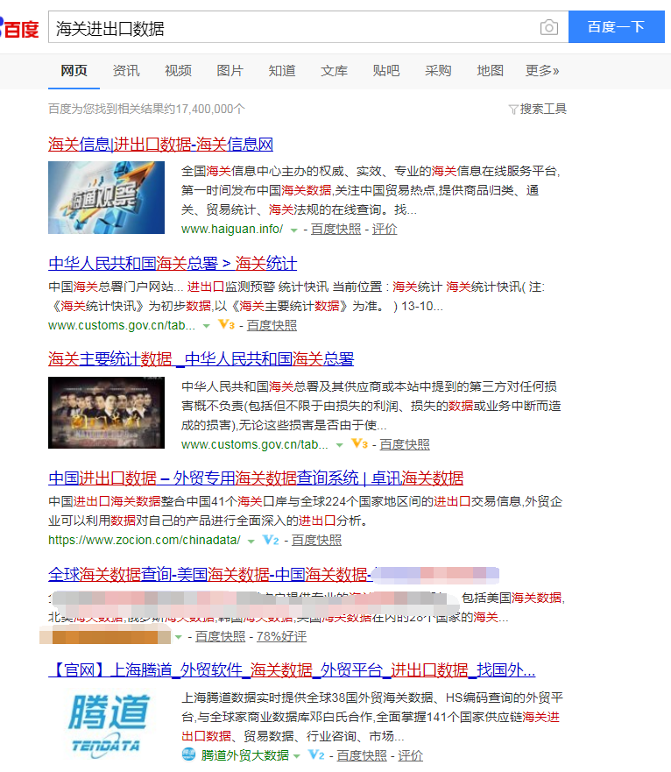Expand the arrow after the zocion.com URL

251,541
